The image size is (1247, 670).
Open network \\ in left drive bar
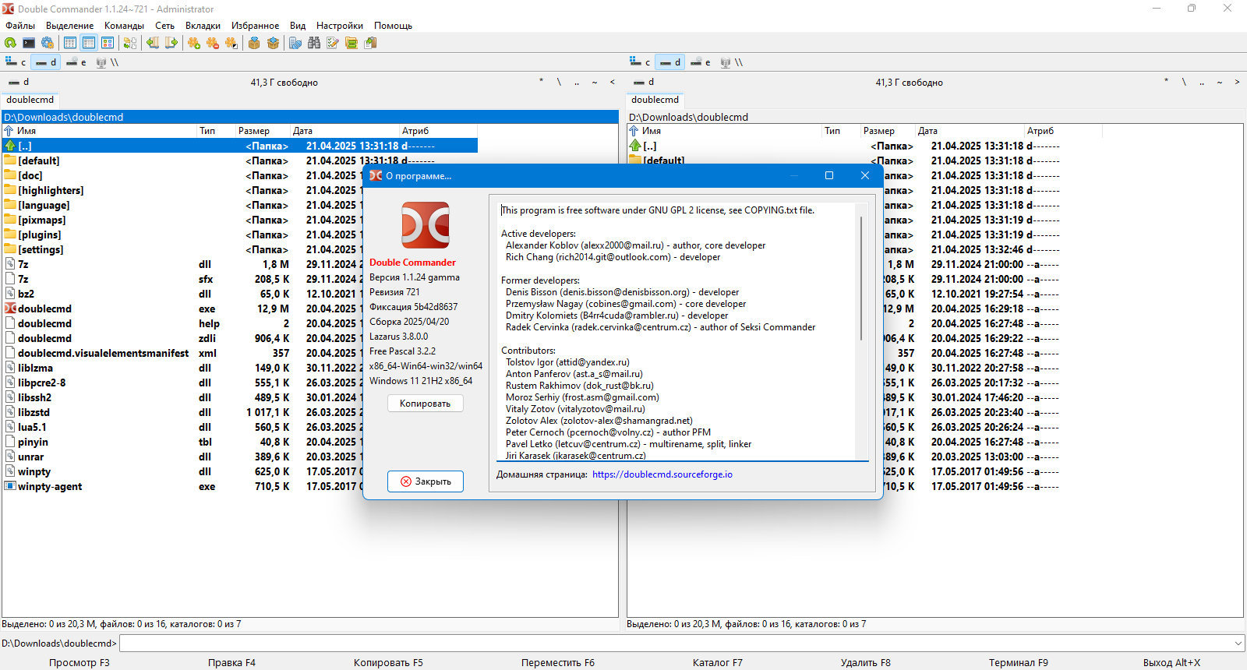point(108,62)
